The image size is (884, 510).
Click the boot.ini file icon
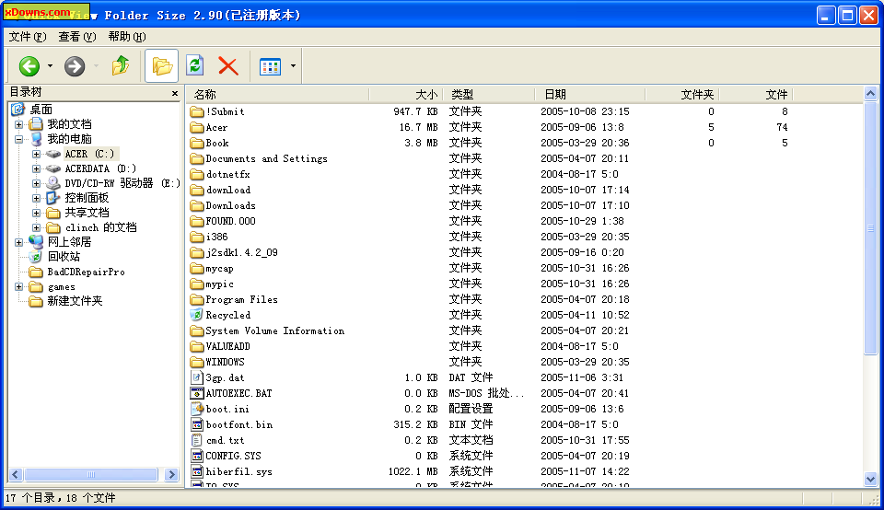197,409
